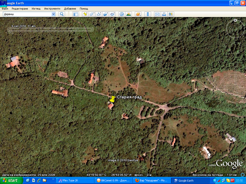This screenshot has width=246, height=184.
Task: Add a placemark with pushpin icon
Action: coord(85,14)
